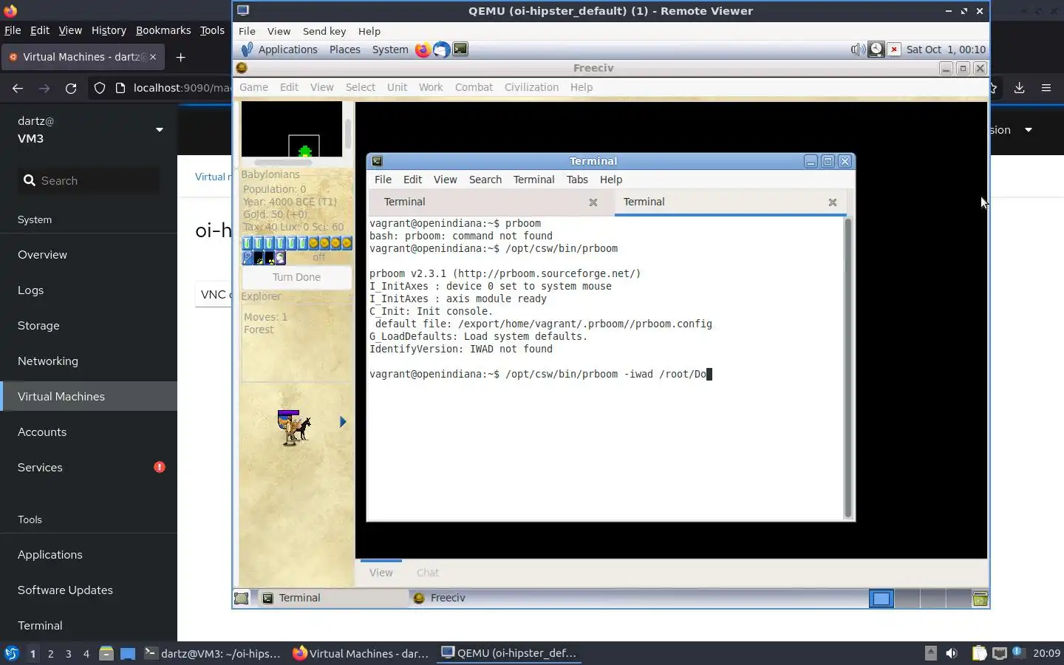Click the network tray icon in host taskbar
Viewport: 1064px width, 665px height.
pos(999,653)
